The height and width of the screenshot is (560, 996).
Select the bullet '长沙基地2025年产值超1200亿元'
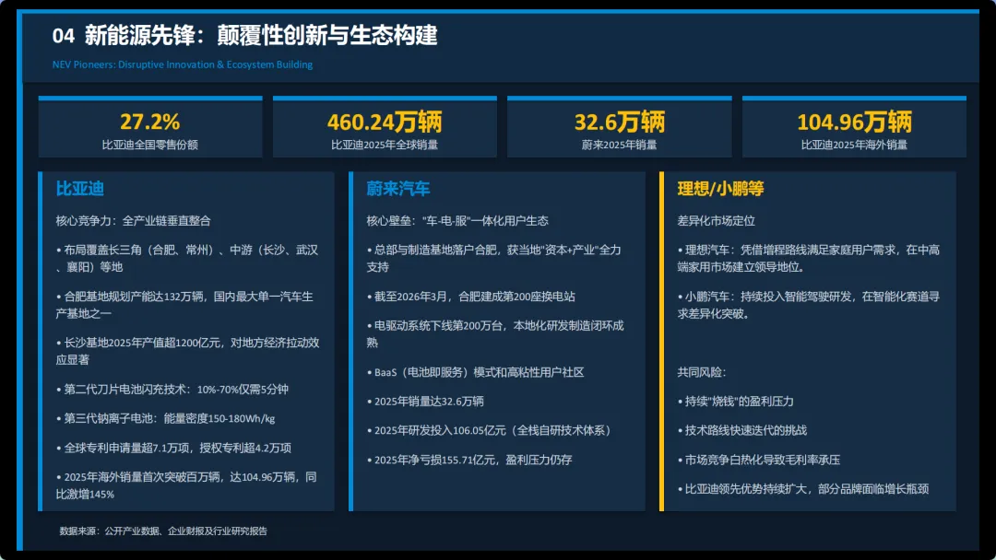[187, 351]
